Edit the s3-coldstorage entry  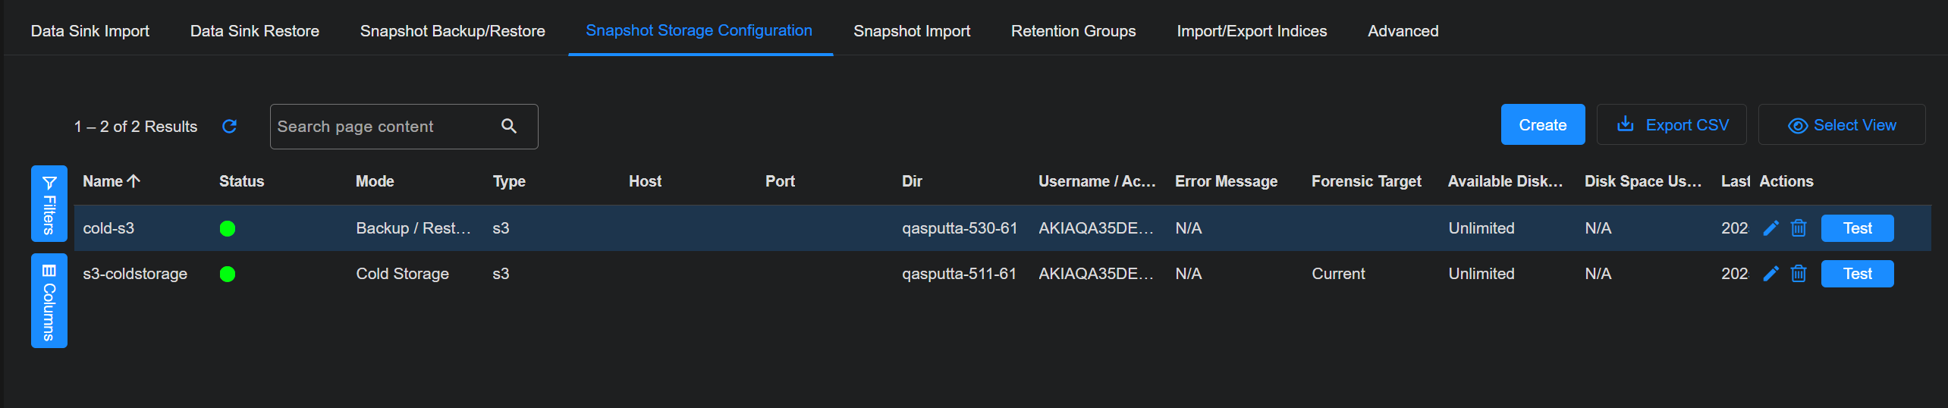(x=1770, y=274)
